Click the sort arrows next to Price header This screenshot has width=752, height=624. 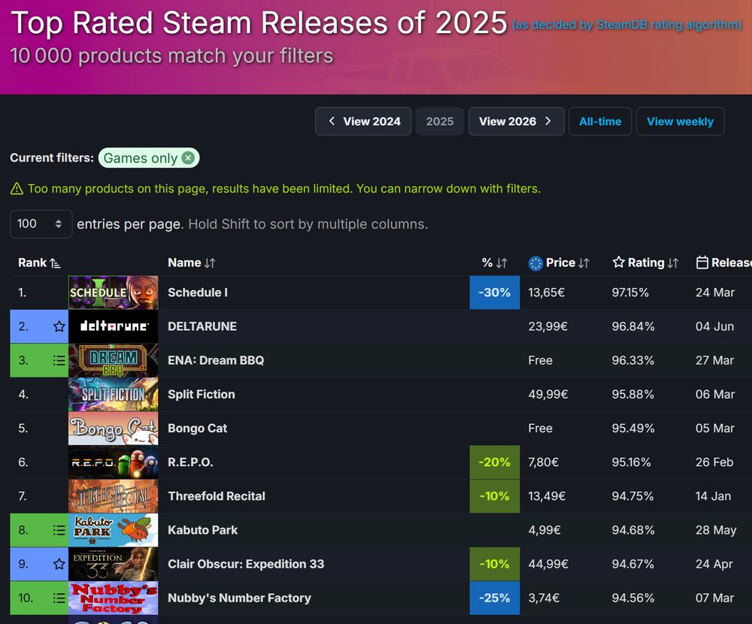[584, 263]
